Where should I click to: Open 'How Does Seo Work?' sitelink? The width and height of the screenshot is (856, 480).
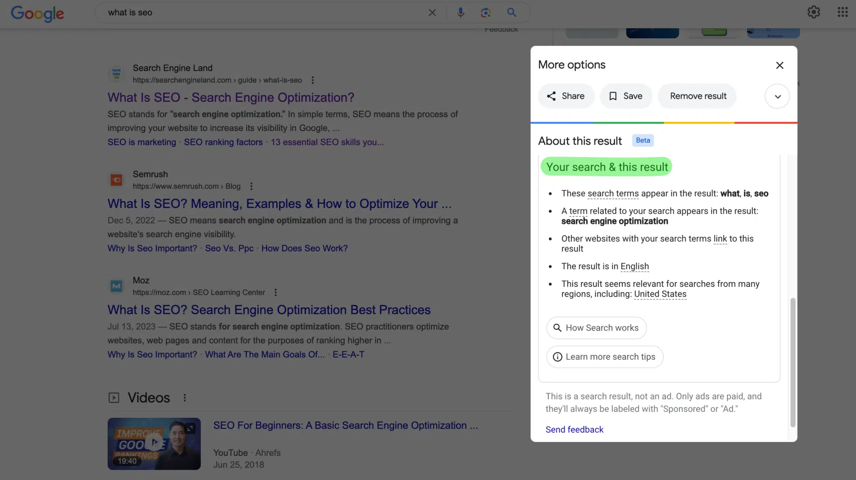[304, 248]
